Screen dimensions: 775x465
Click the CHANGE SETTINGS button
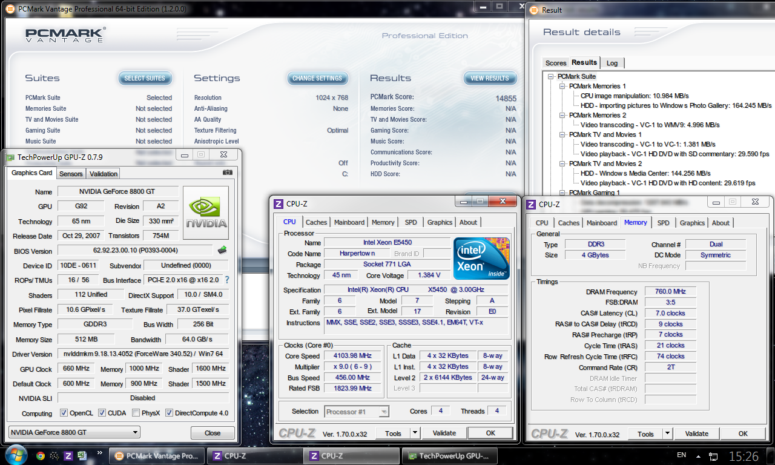tap(317, 78)
